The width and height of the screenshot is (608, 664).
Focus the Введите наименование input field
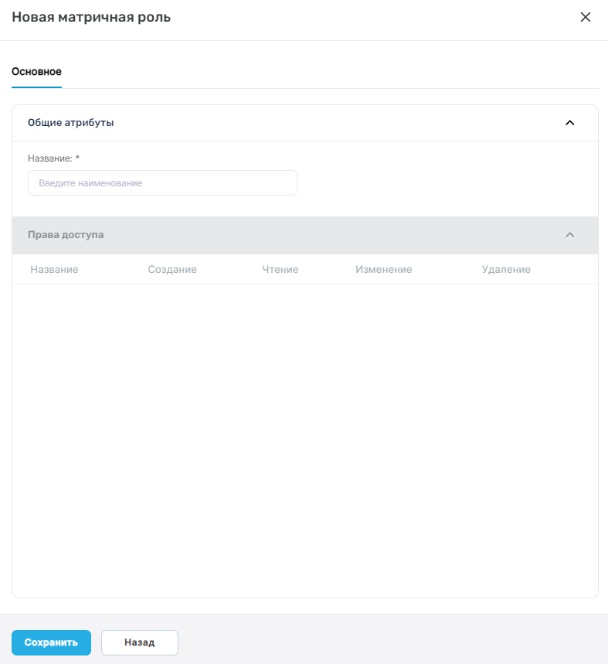point(162,183)
